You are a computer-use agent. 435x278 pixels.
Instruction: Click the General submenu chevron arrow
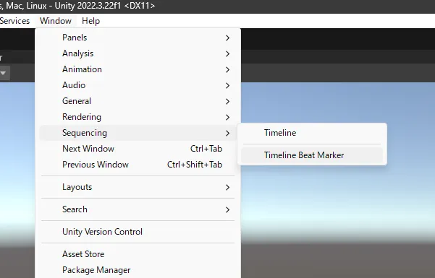click(x=227, y=101)
